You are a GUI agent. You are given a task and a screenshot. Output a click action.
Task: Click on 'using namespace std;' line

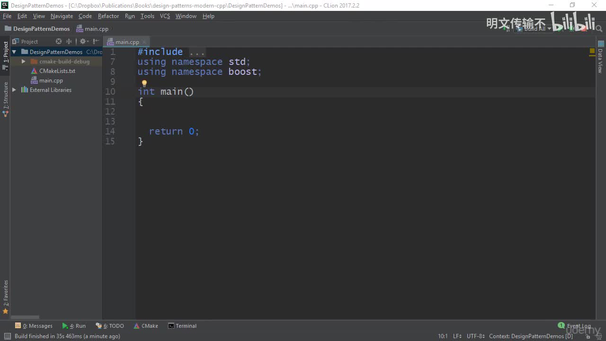tap(194, 62)
